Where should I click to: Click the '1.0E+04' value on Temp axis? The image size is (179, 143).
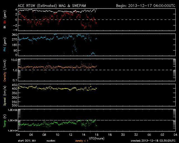tap(13, 131)
